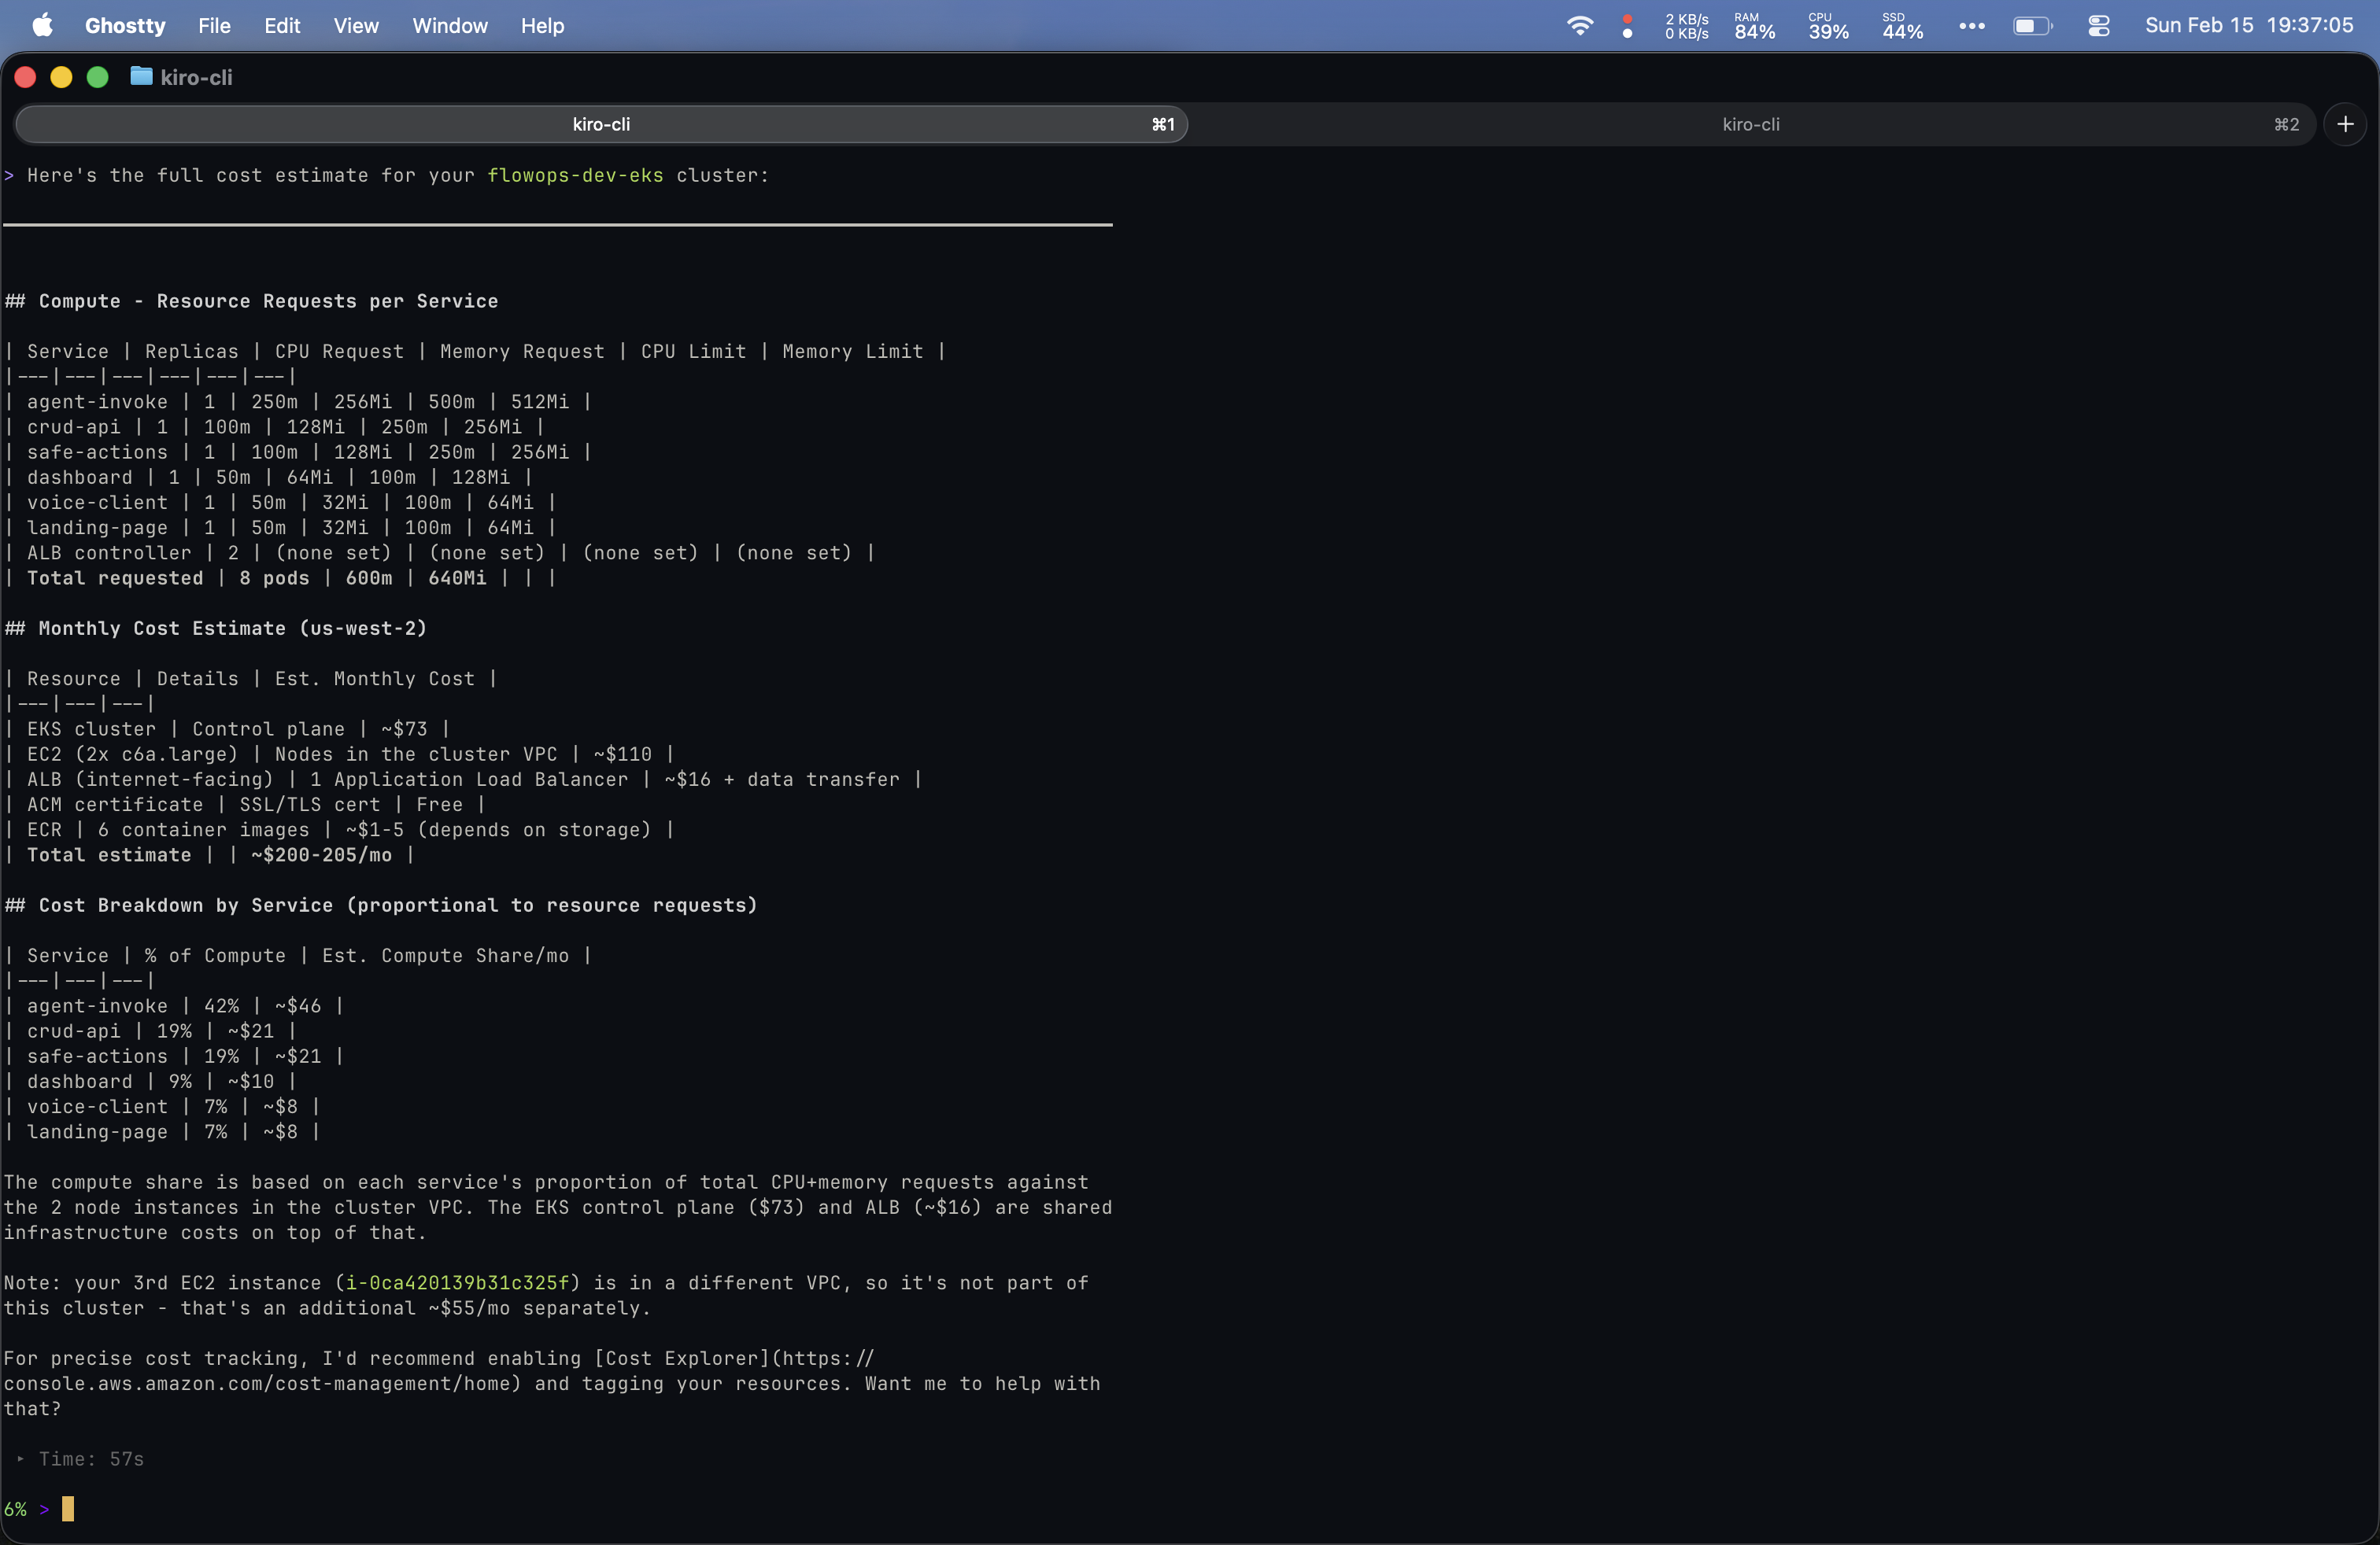
Task: Click the battery status icon
Action: [2031, 26]
